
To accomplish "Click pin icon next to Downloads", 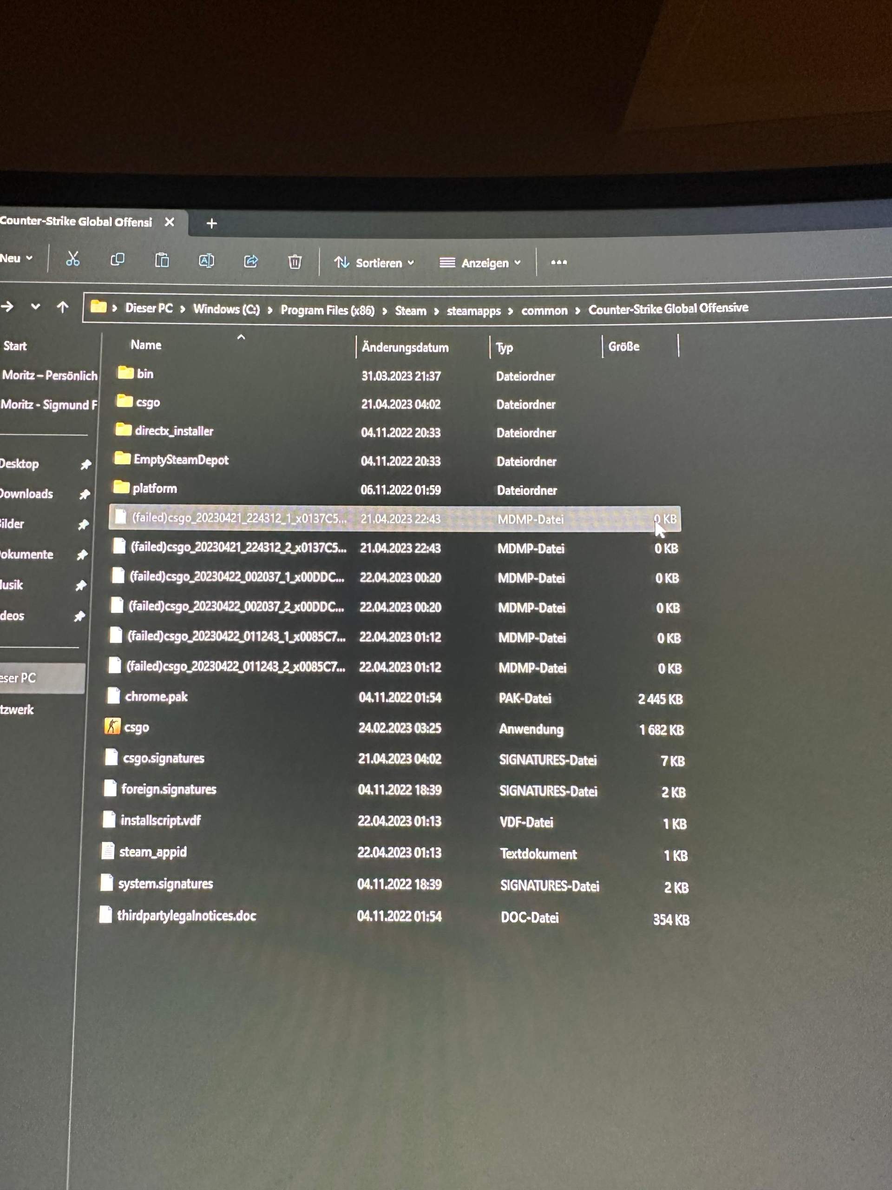I will point(85,495).
